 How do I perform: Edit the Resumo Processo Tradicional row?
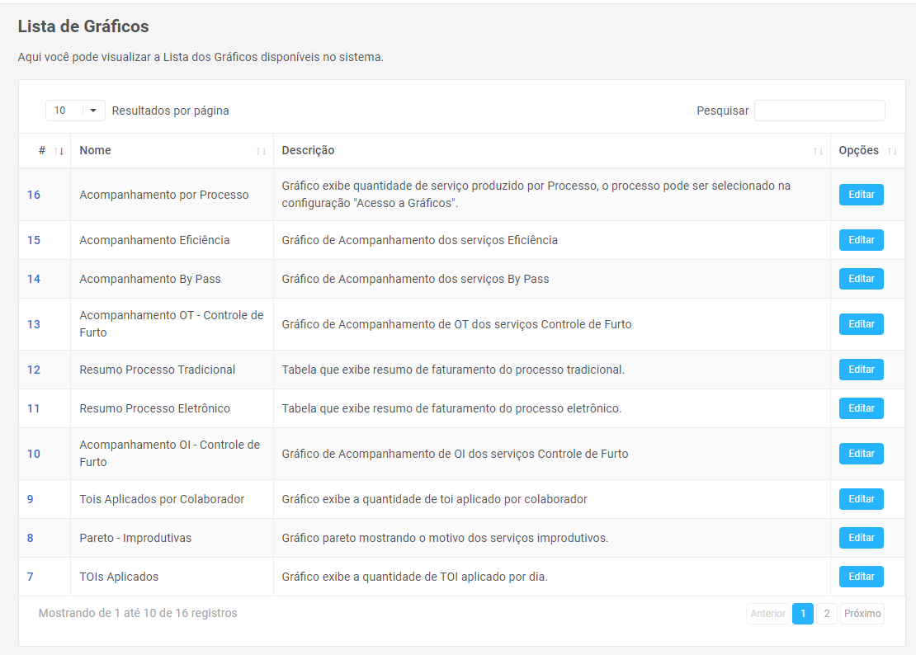point(861,370)
